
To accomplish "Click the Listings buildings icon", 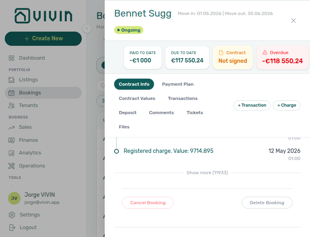I will pos(11,80).
